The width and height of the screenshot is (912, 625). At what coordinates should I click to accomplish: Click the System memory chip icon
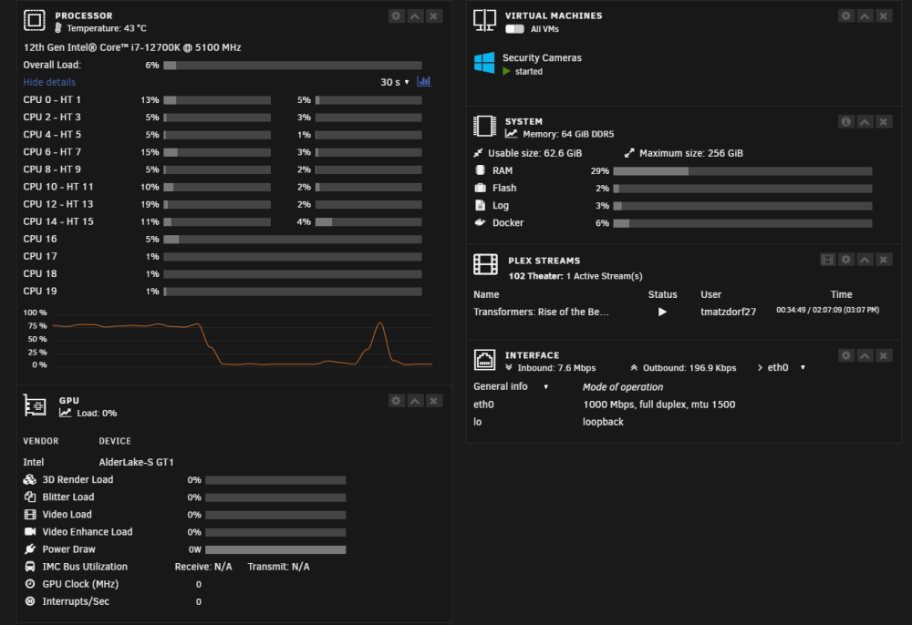484,126
